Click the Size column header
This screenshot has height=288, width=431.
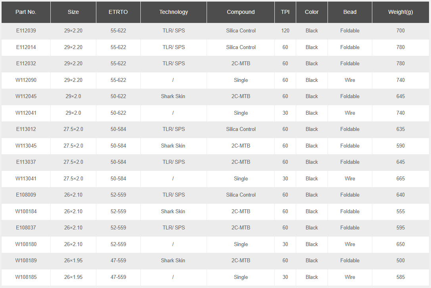coord(73,12)
